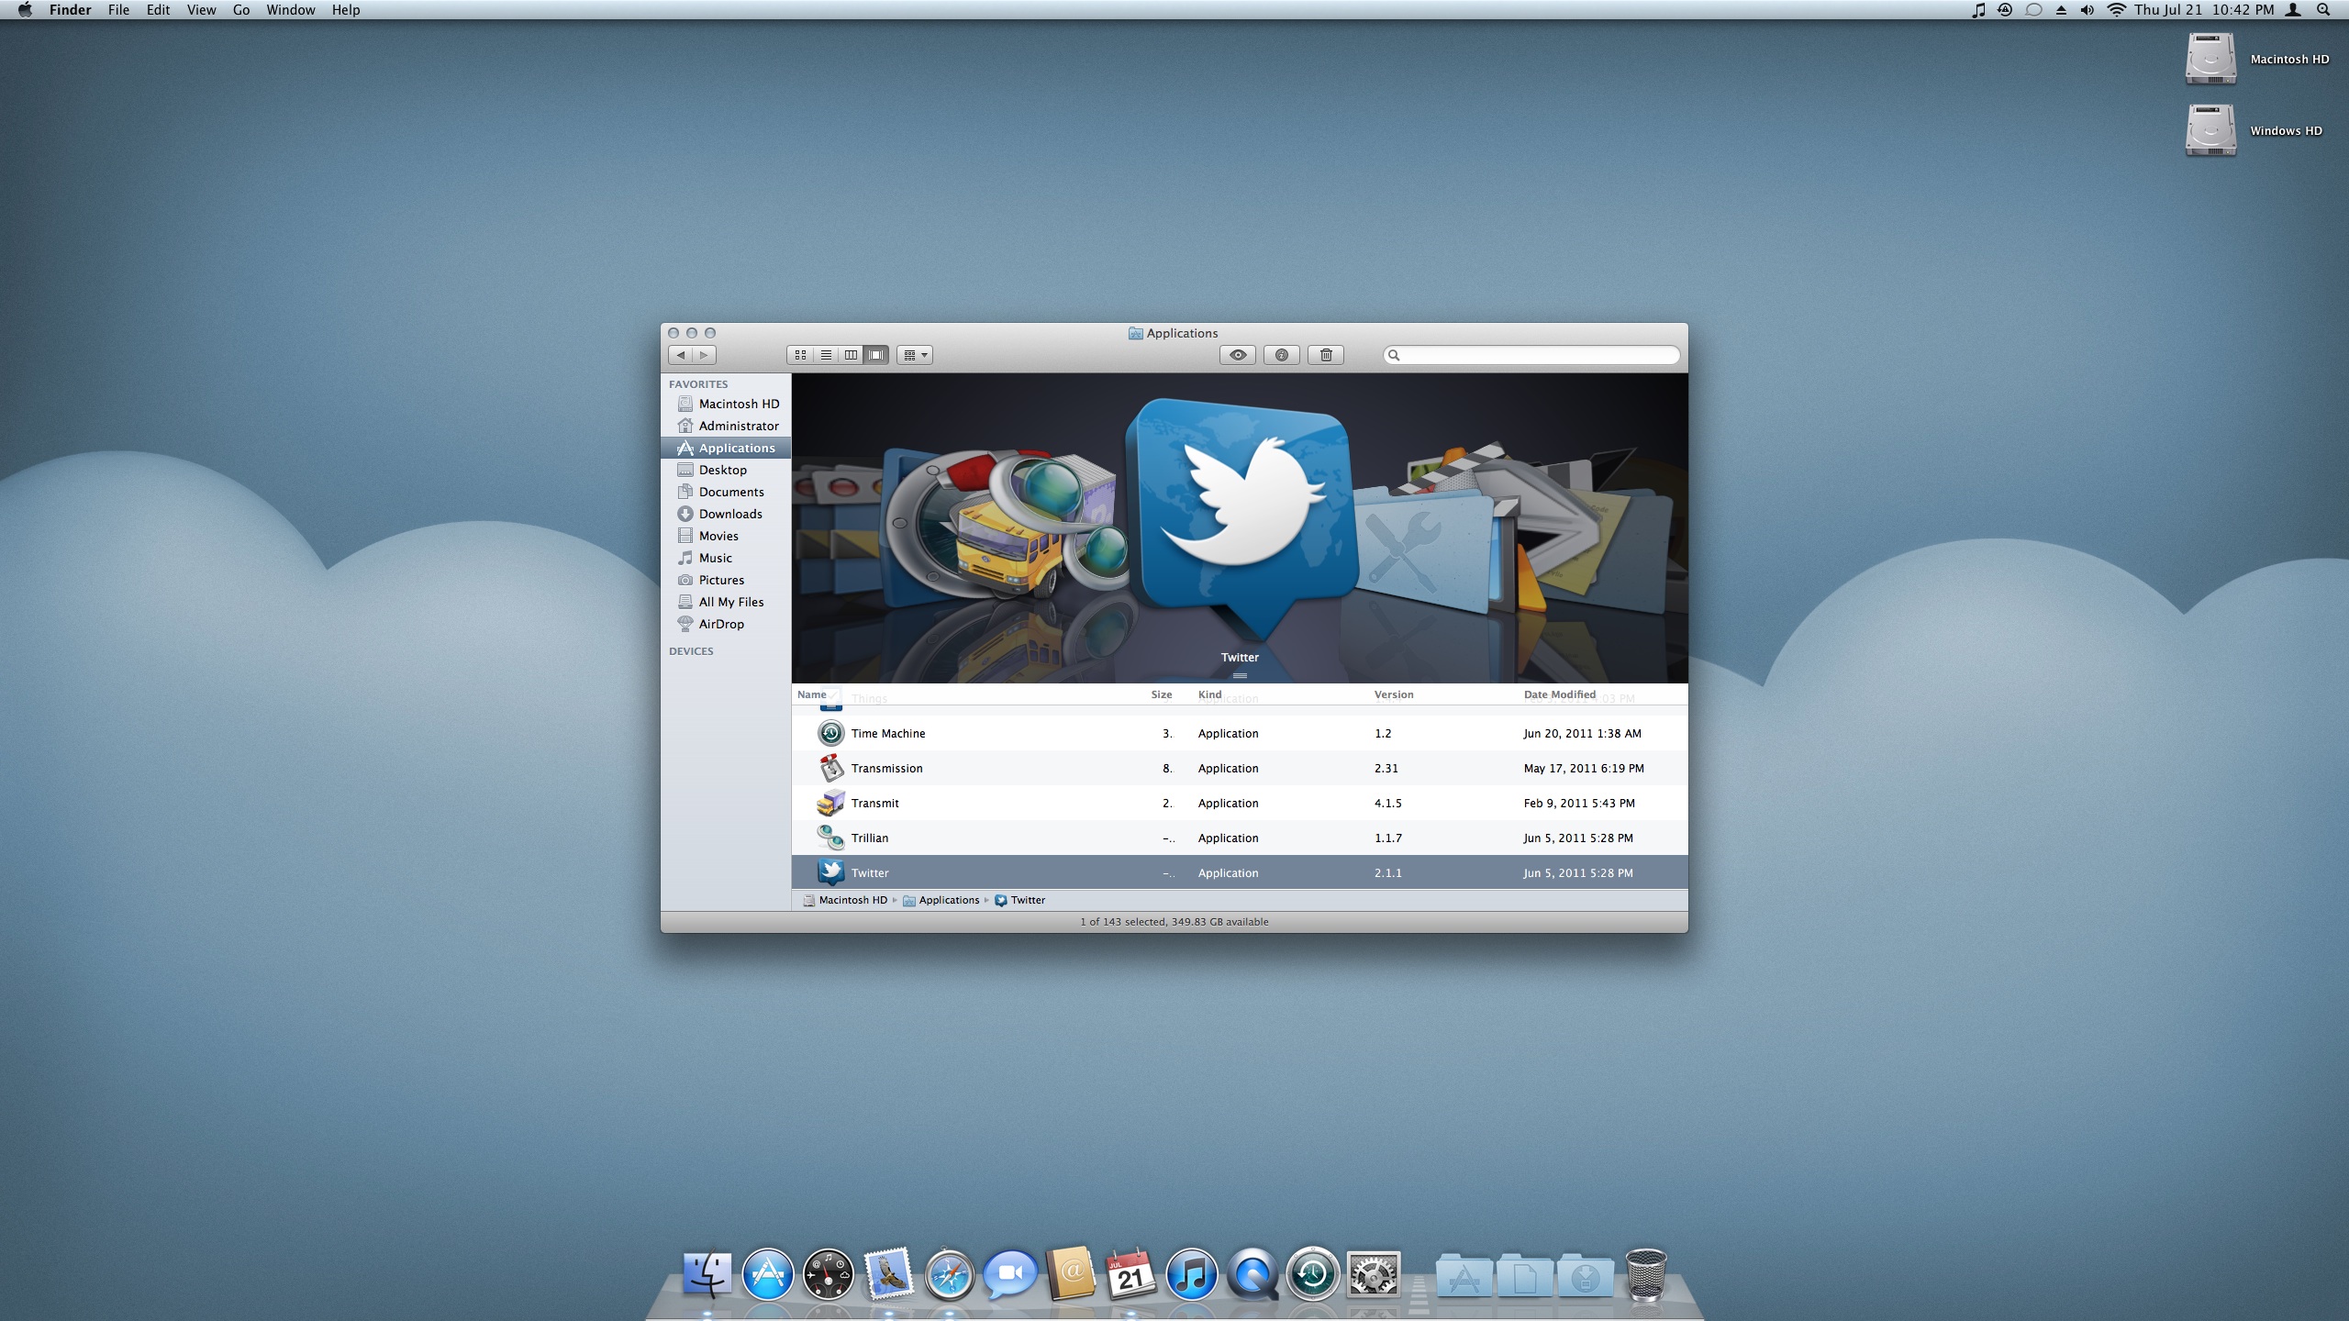The height and width of the screenshot is (1321, 2349).
Task: Select the Trillian application row
Action: coord(1240,838)
